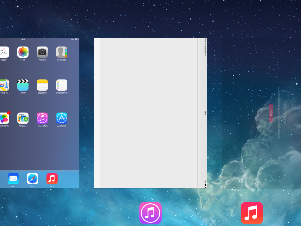The image size is (301, 226).
Task: Open the Jegyzetek notes app
Action: pos(42,85)
